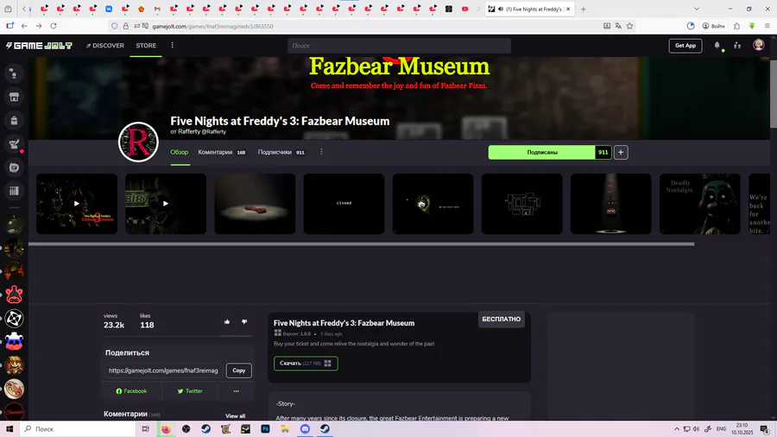Open the three-dot menu next to STORE
777x437 pixels.
(x=173, y=46)
